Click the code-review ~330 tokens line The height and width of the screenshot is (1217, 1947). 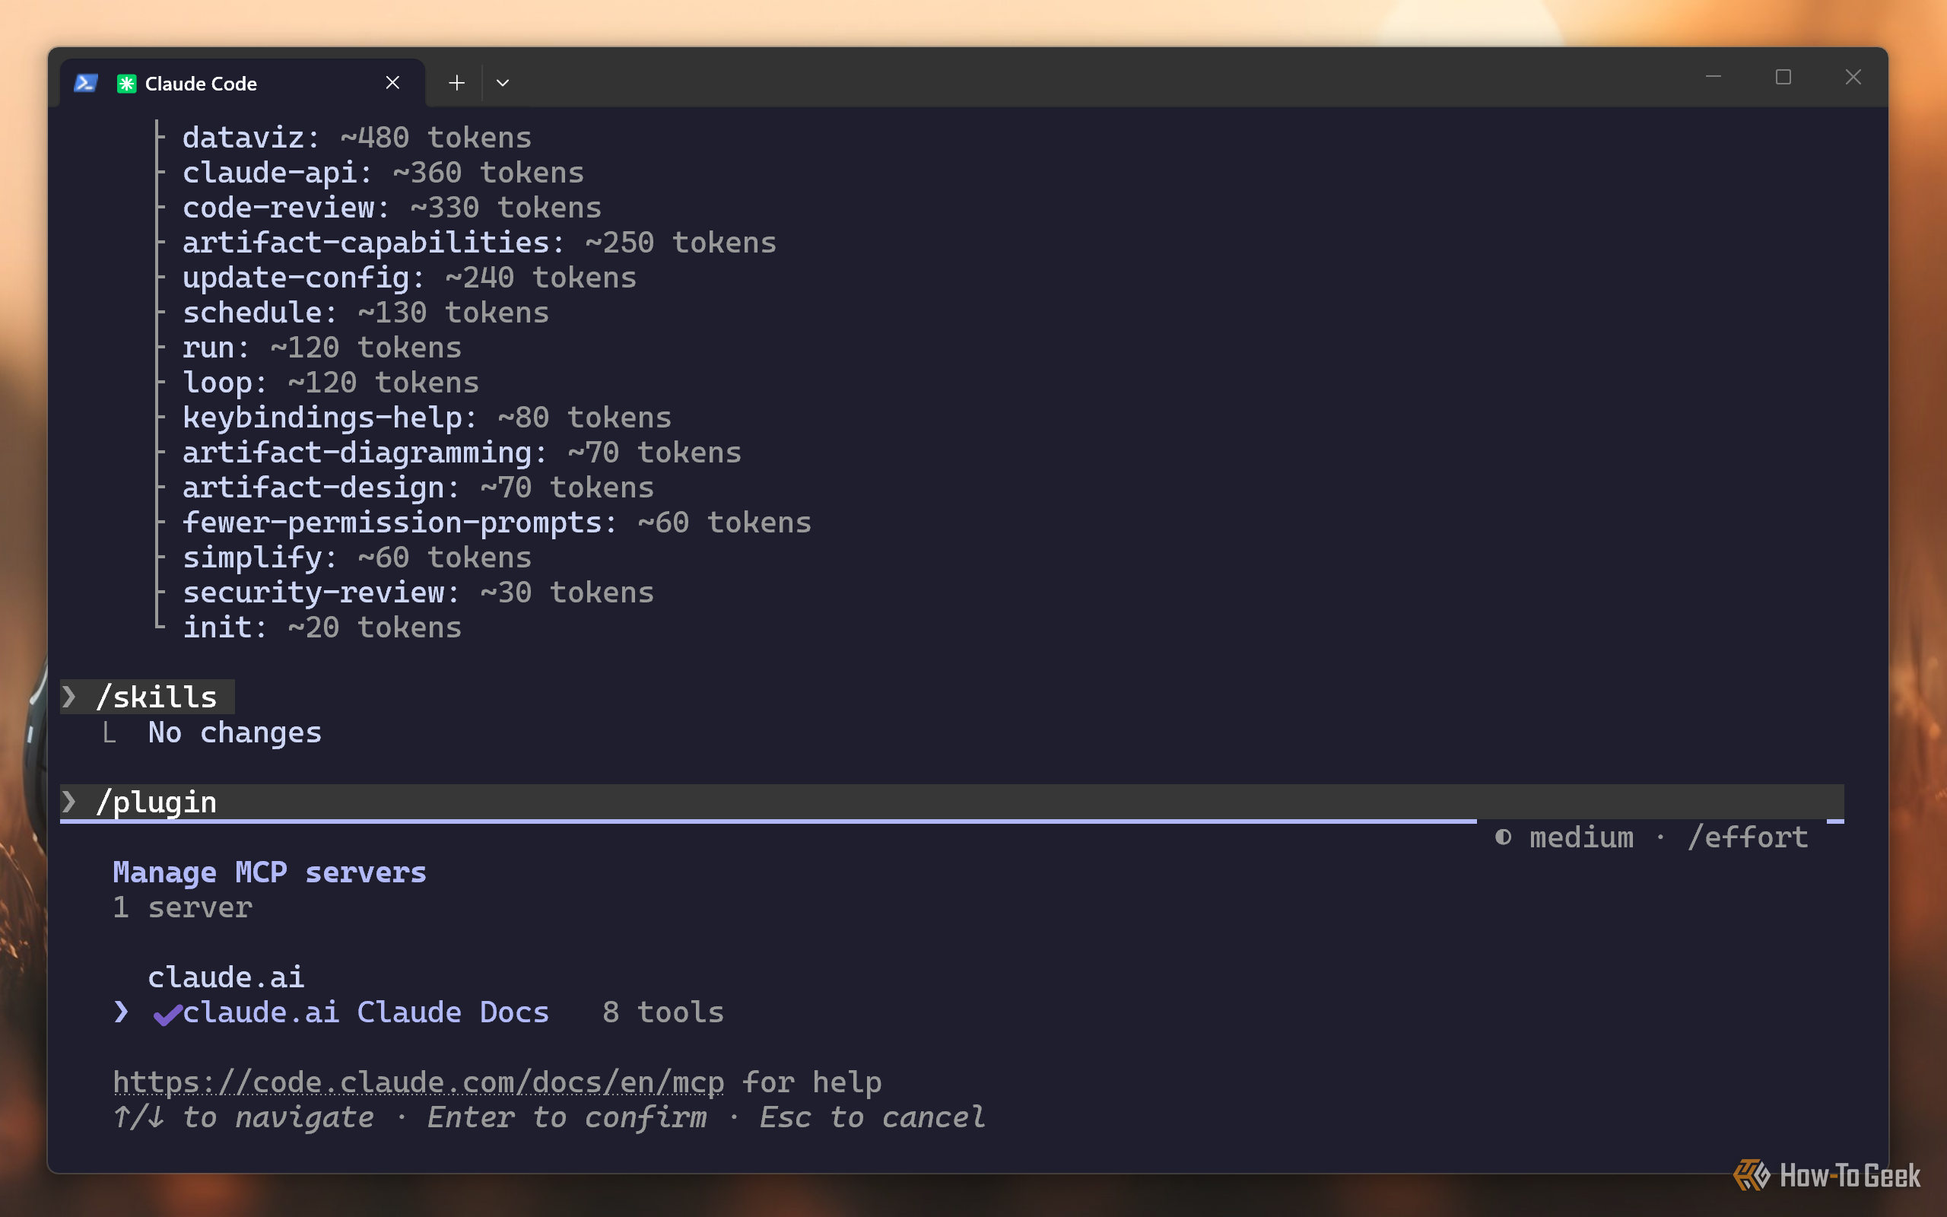pos(392,208)
